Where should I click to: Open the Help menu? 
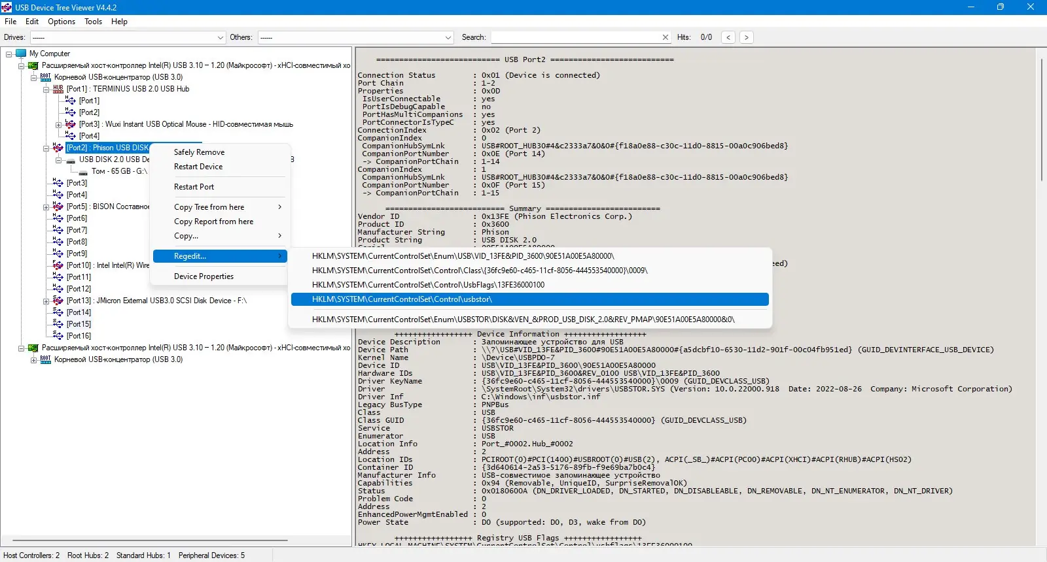[x=119, y=22]
